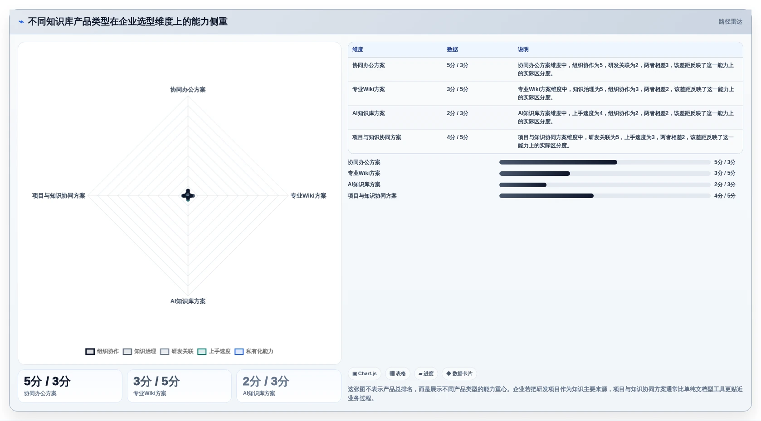Click the 专业Wiki方案 radar axis label

(308, 196)
